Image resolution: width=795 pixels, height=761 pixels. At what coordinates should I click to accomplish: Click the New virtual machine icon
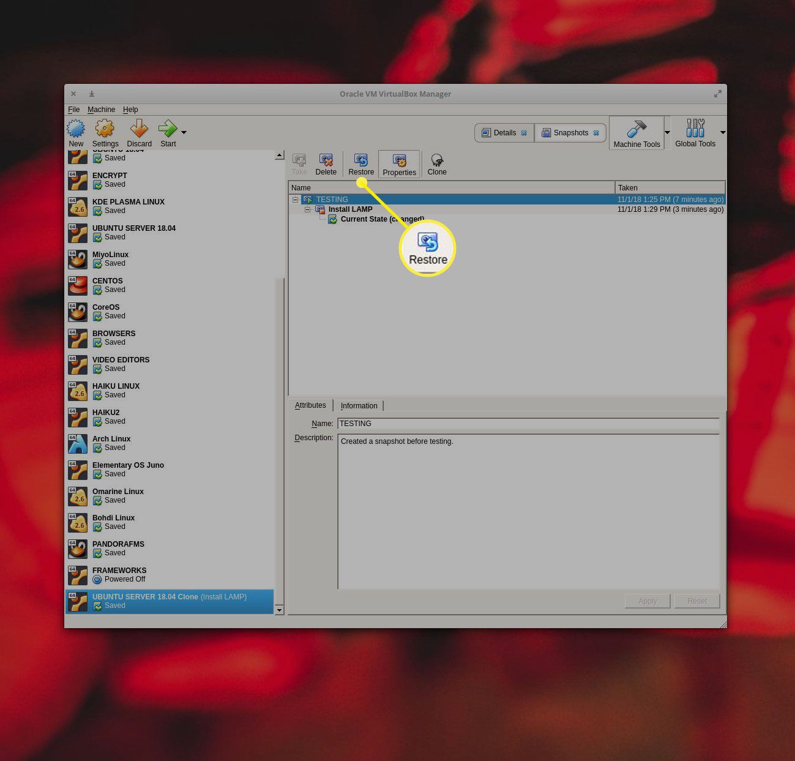[x=76, y=129]
